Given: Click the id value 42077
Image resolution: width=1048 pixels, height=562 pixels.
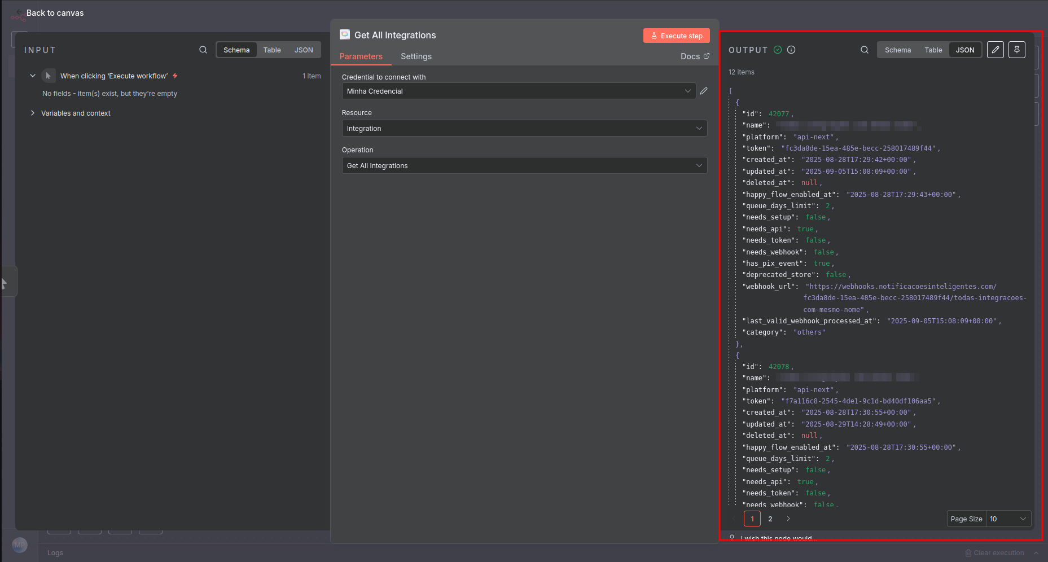Looking at the screenshot, I should click(x=779, y=114).
